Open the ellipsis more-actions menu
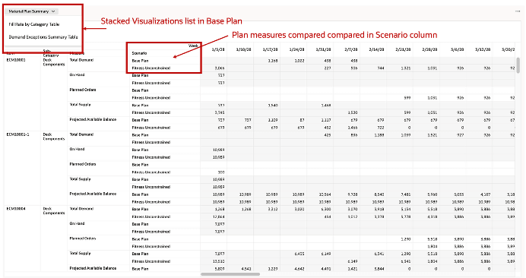This screenshot has width=526, height=278. tap(518, 11)
